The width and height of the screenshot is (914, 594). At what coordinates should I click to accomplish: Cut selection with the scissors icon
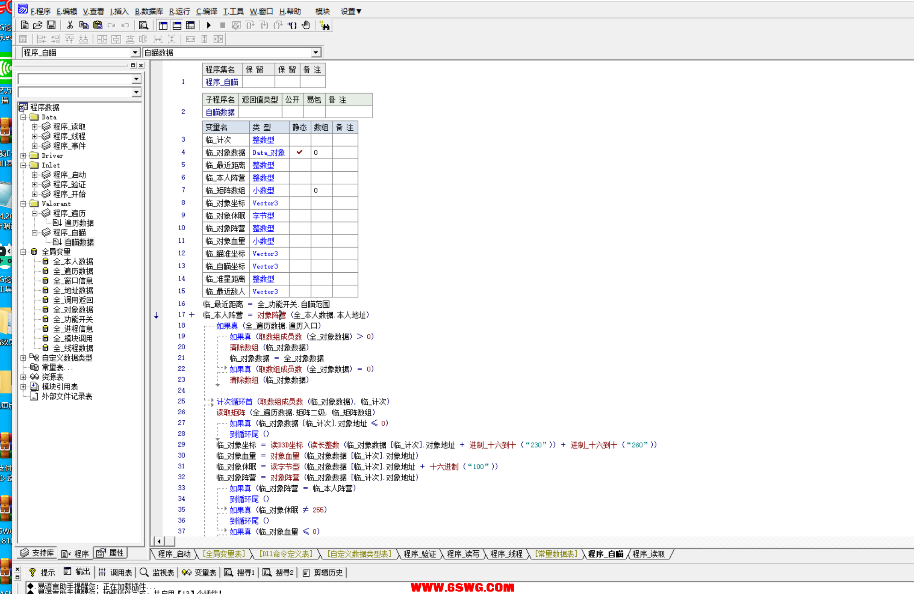(x=70, y=25)
